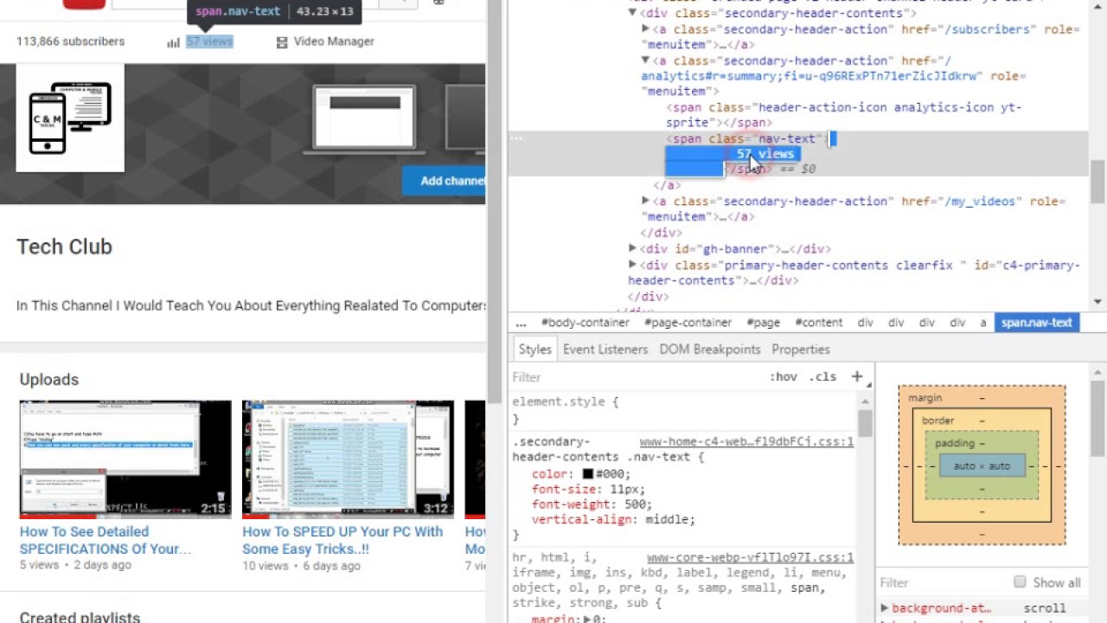Click the 57 views text node

(765, 154)
